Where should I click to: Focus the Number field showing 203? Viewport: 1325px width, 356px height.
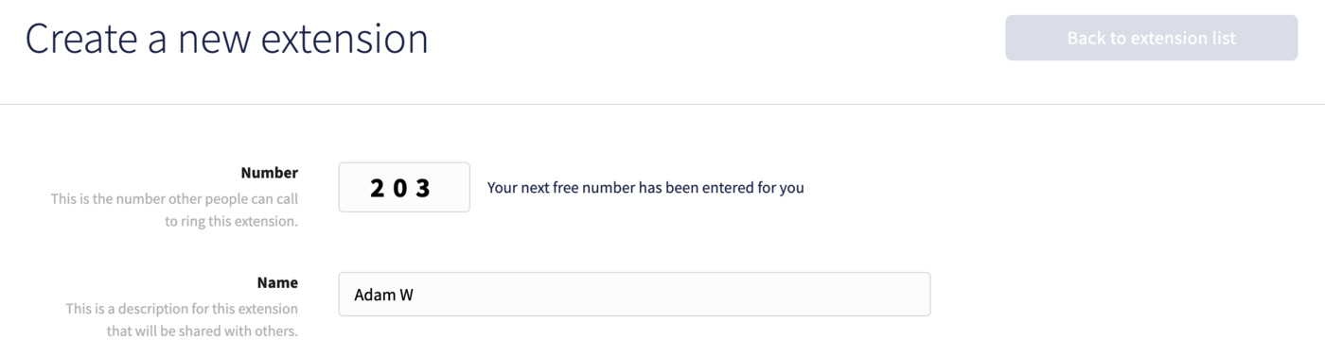404,187
